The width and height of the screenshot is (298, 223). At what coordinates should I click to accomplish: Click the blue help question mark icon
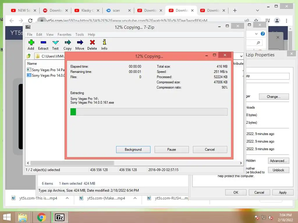[263, 34]
